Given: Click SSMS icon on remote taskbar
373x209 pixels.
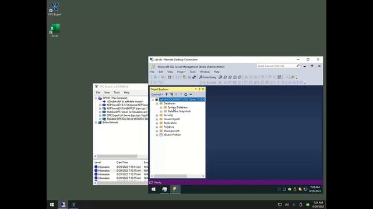Looking at the screenshot, I should tap(175, 189).
